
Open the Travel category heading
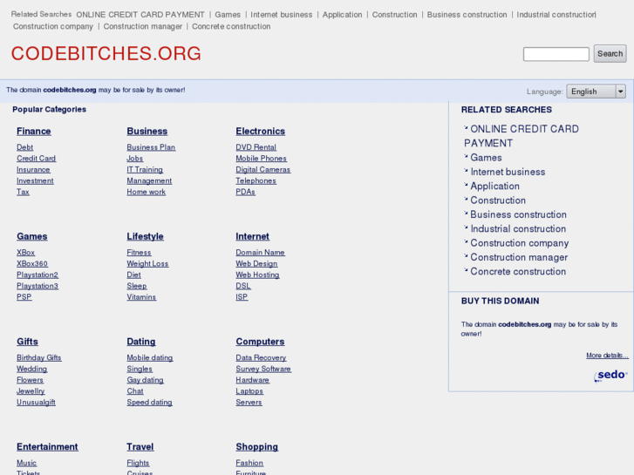click(x=140, y=447)
